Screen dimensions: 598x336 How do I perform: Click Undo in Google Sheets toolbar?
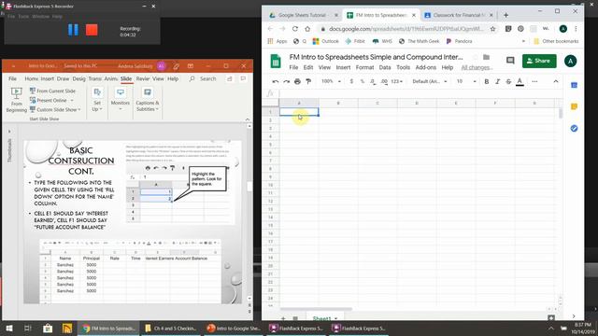276,81
